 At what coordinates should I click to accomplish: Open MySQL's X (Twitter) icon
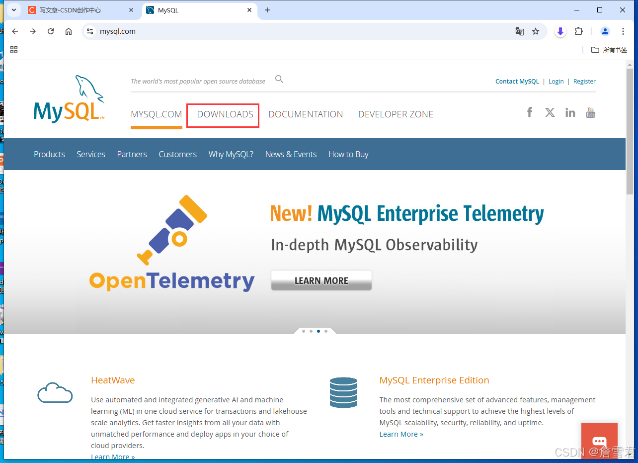coord(550,112)
